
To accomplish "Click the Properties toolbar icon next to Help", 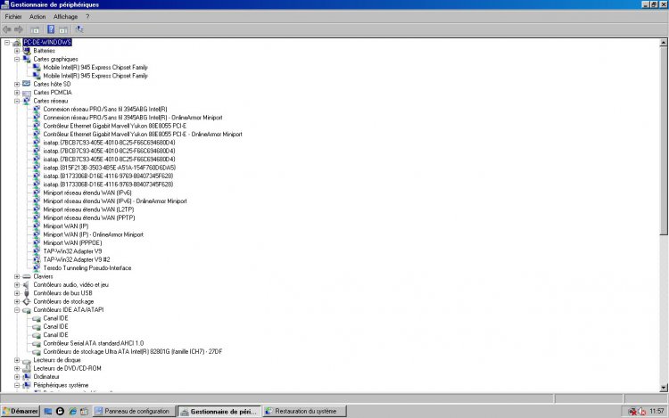I will [63, 29].
